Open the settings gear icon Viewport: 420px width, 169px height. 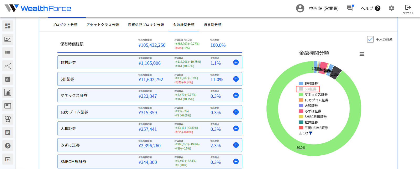pos(391,8)
